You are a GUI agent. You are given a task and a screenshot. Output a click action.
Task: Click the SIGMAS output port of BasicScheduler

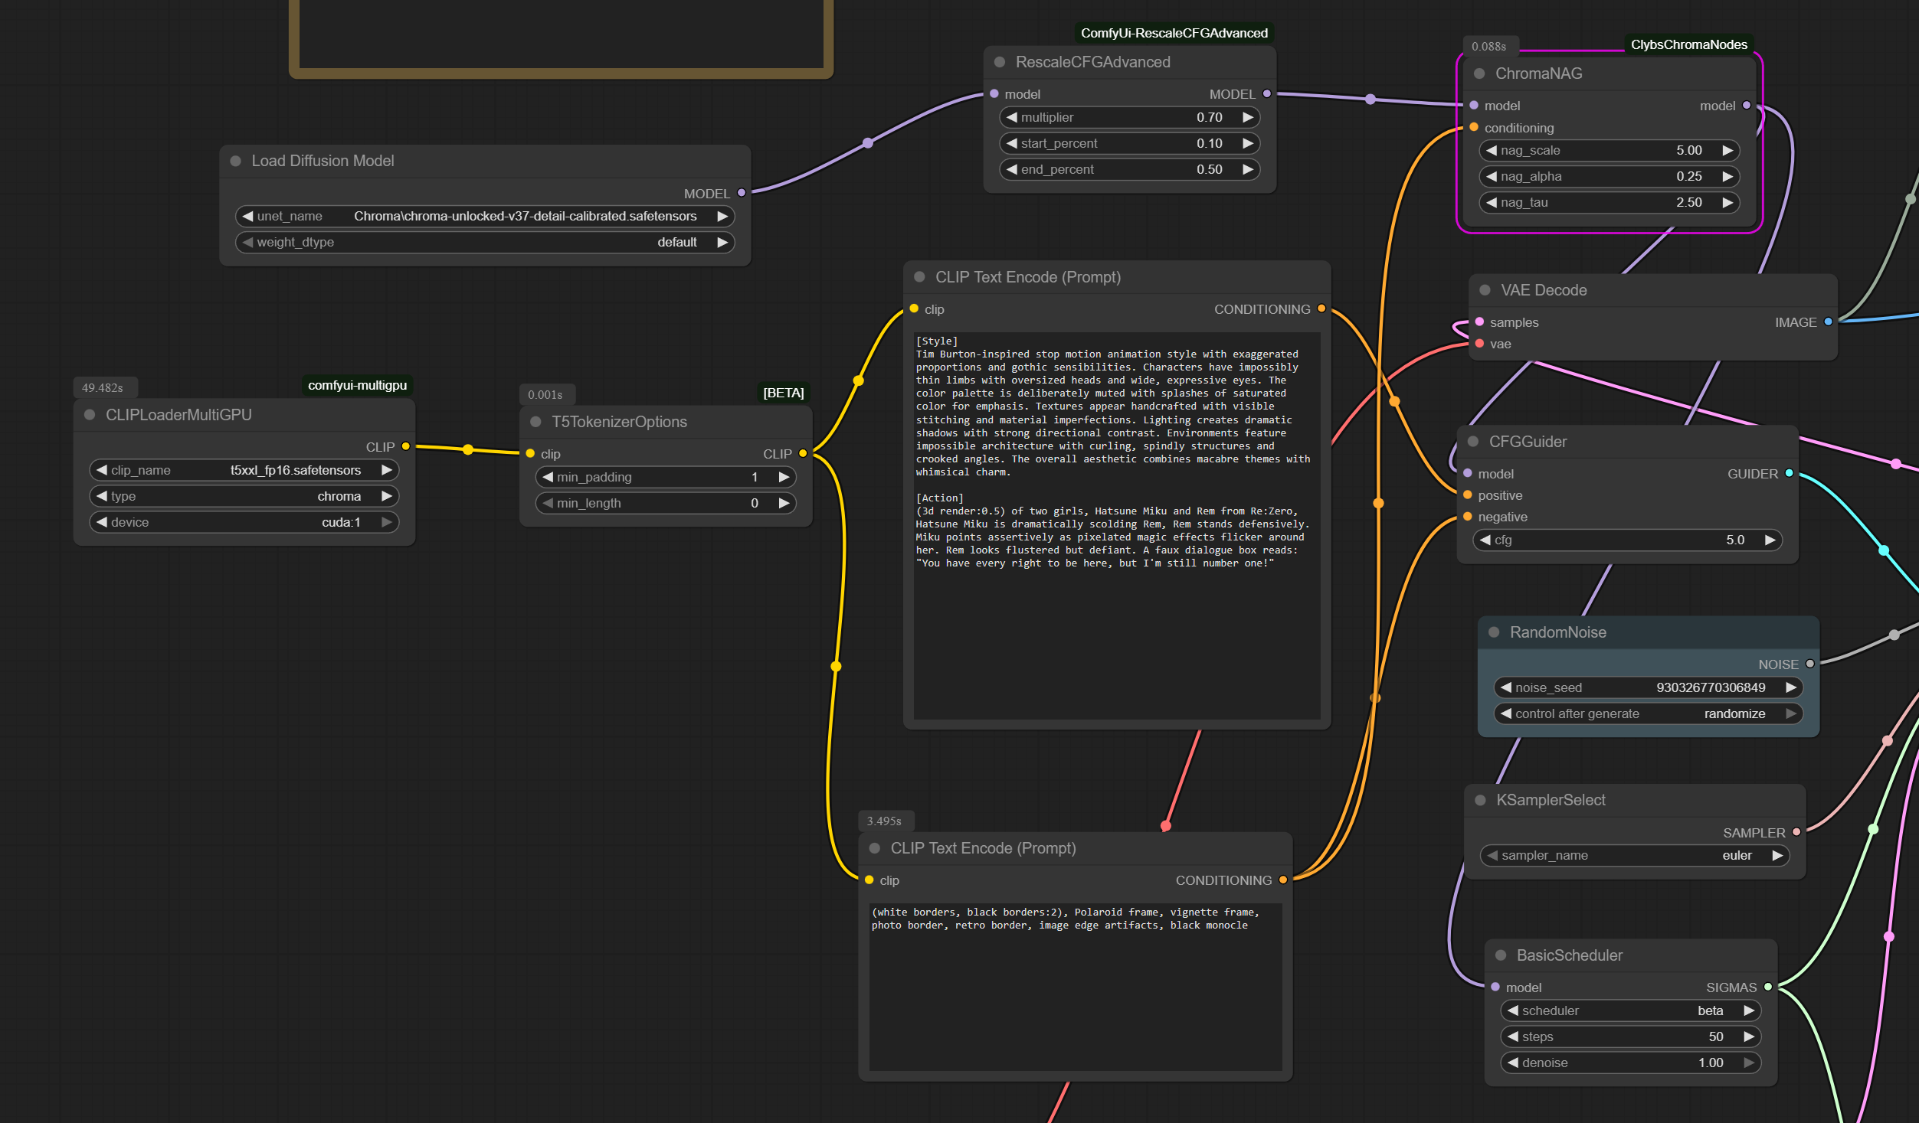(1768, 987)
